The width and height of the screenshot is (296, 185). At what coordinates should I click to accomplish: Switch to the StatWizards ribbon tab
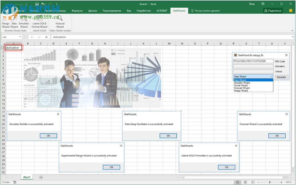(179, 10)
